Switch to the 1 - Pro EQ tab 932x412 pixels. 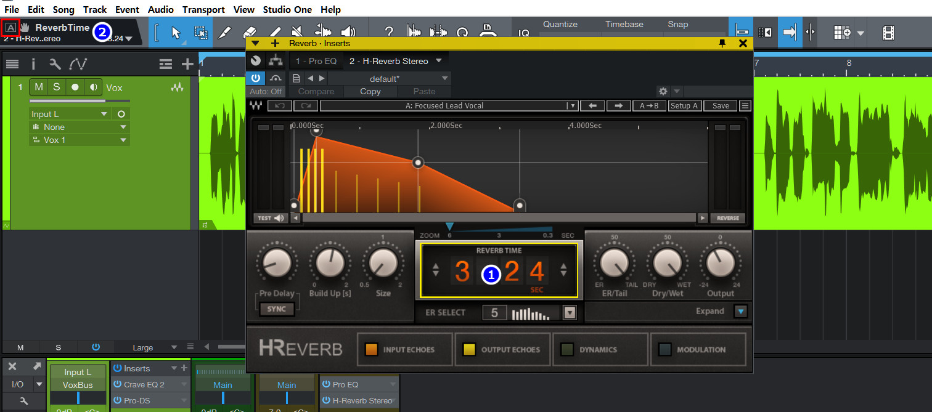[316, 61]
